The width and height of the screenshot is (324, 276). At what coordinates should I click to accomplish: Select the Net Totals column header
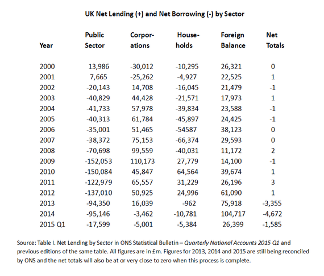tap(275, 40)
